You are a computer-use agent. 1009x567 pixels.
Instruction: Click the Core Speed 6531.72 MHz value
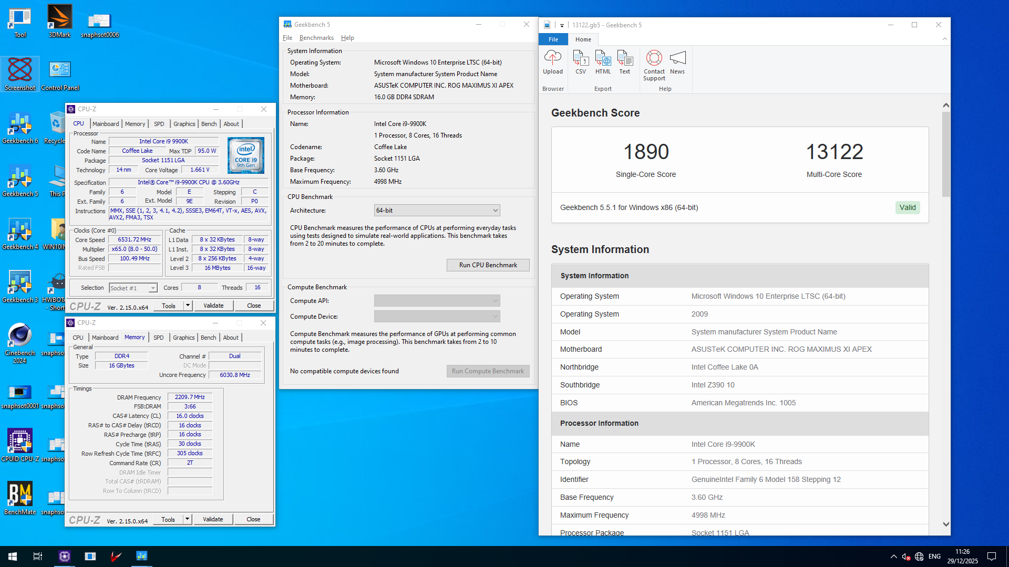coord(135,239)
